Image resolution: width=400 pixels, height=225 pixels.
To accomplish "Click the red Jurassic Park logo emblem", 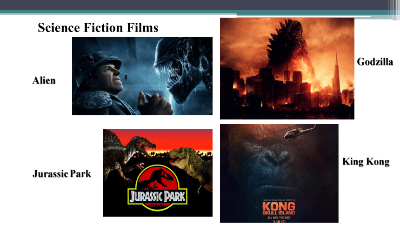I will (x=157, y=188).
